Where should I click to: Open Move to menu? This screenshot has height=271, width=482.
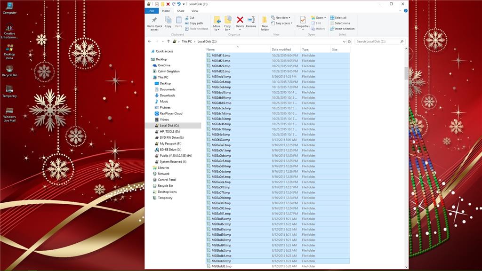(x=217, y=24)
